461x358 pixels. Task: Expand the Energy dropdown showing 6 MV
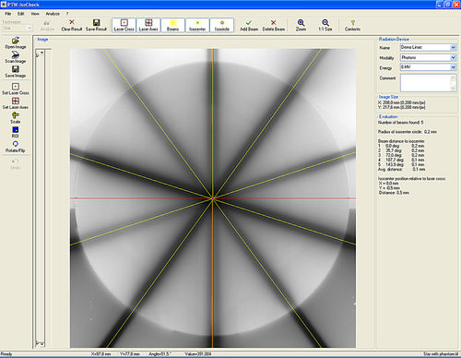click(453, 67)
